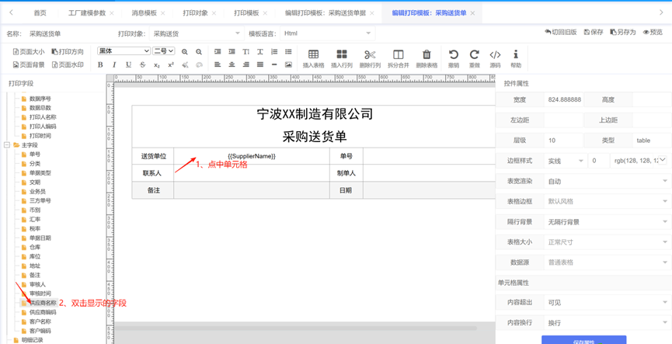Open 页面背景 page background setting
The width and height of the screenshot is (672, 344).
pos(29,64)
